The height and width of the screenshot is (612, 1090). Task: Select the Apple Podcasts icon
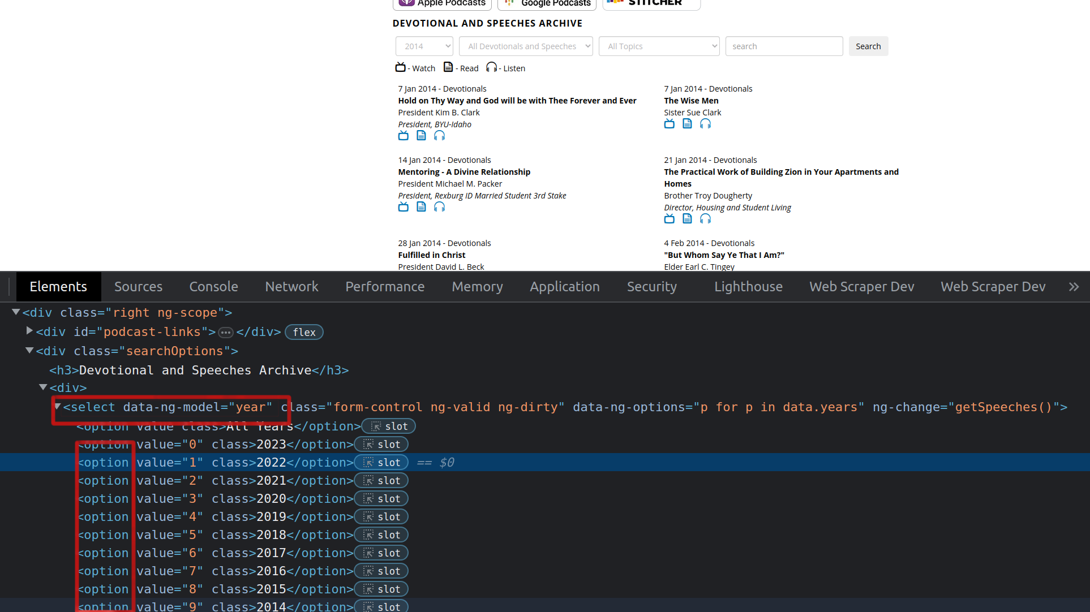click(441, 3)
